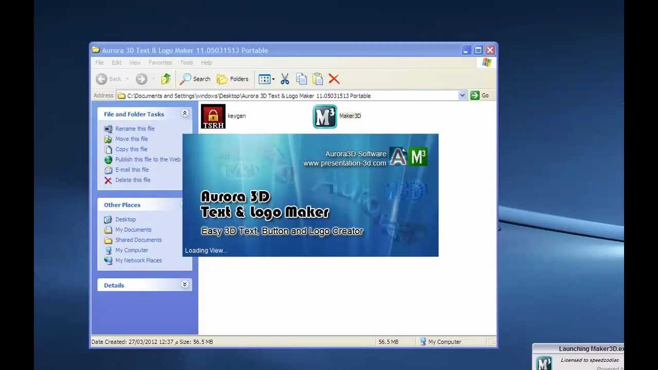Click the Copy toolbar icon
Image resolution: width=658 pixels, height=370 pixels.
[301, 79]
